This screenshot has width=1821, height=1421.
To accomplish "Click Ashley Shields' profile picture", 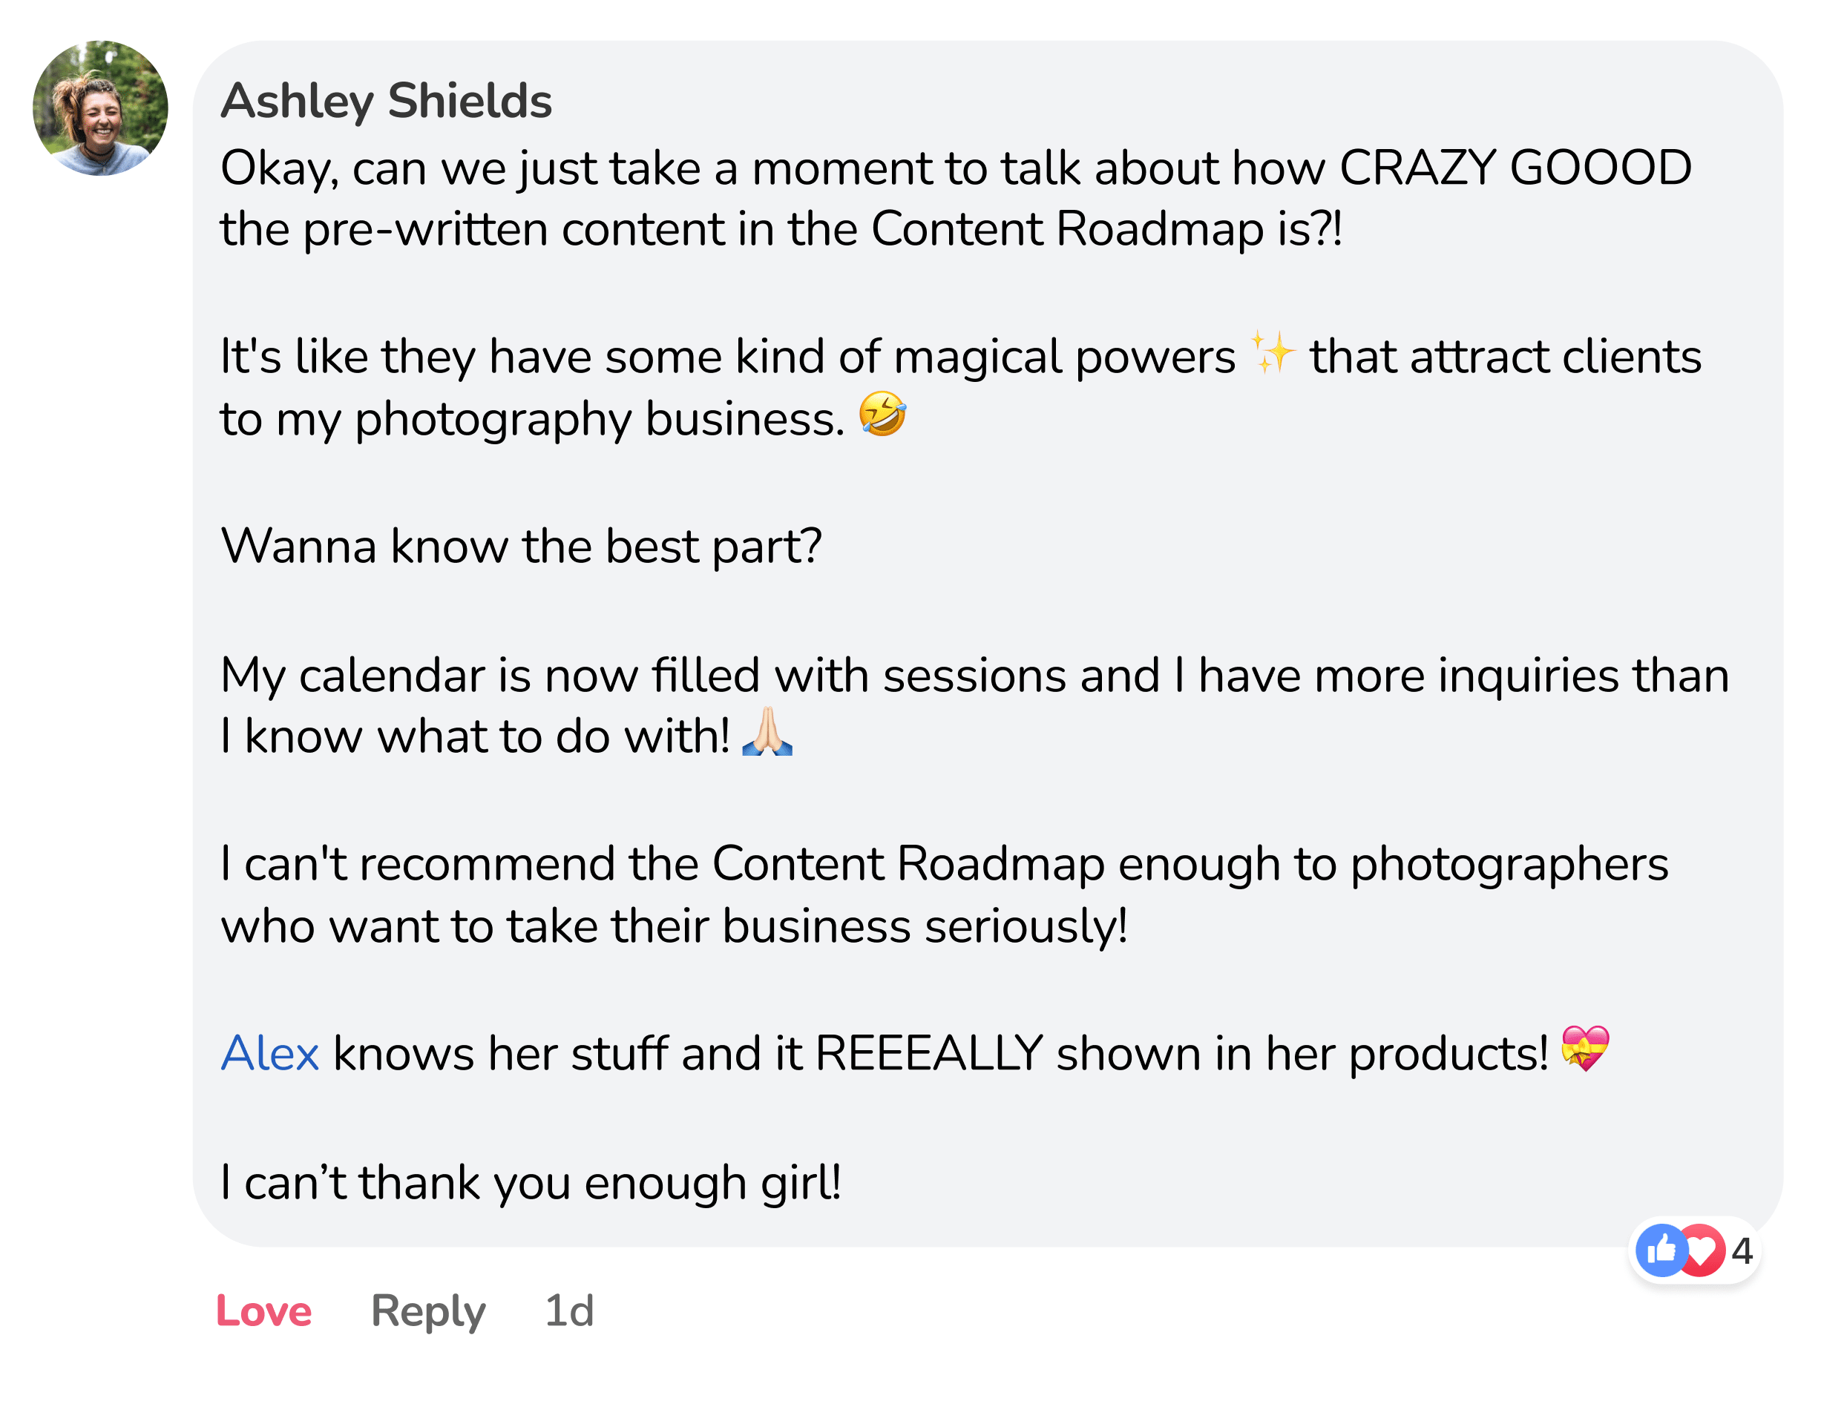I will pos(100,108).
